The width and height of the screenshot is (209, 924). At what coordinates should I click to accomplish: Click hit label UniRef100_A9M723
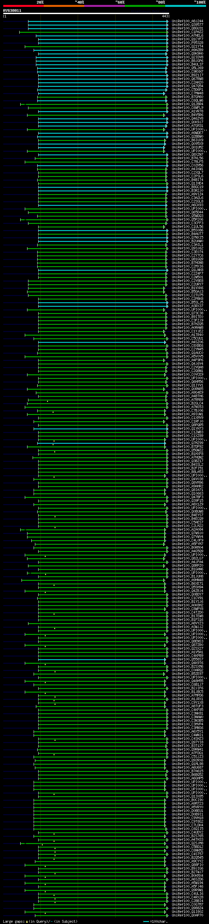pyautogui.click(x=187, y=803)
